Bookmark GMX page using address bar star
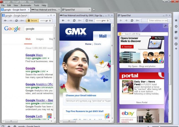Viewport: 179px width, 127px height. 108,21
